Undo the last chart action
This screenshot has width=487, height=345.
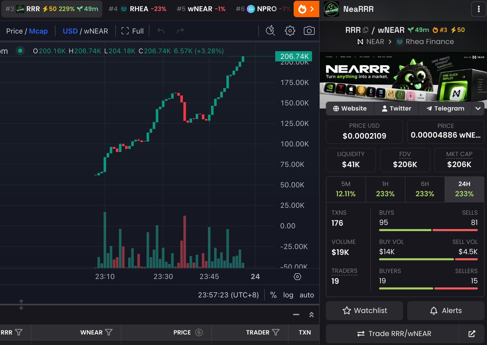(x=161, y=31)
